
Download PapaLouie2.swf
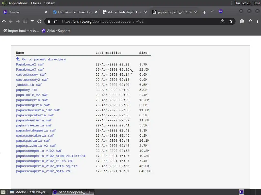30,64
